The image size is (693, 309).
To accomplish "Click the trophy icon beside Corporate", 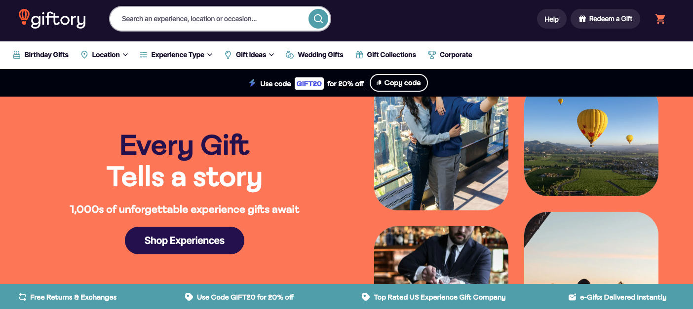I will [432, 55].
